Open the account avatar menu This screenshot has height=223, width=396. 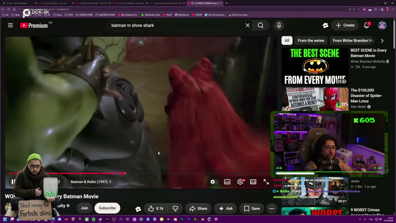click(382, 25)
